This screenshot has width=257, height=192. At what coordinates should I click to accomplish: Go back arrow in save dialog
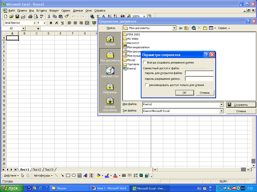181,28
